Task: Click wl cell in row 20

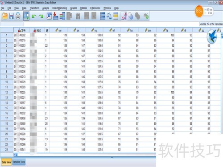Action: (x=112, y=134)
